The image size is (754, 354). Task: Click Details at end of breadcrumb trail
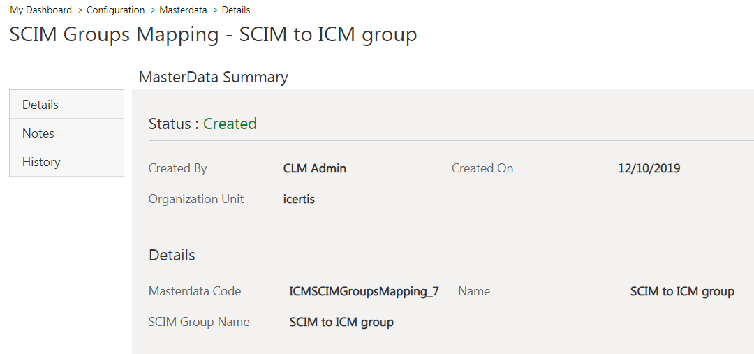235,10
